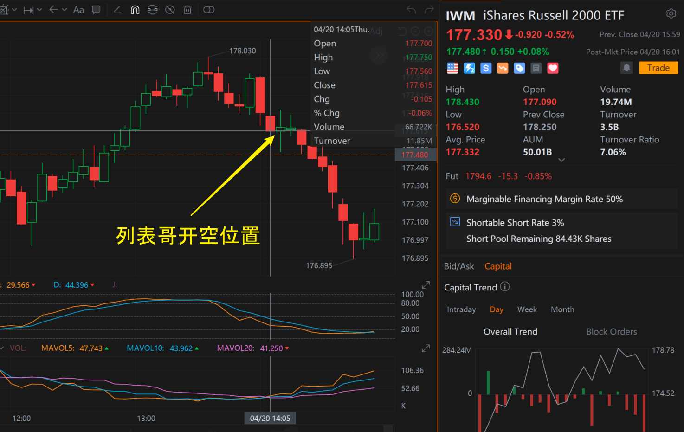Click the blue price tag icon
The width and height of the screenshot is (684, 432).
(x=519, y=68)
